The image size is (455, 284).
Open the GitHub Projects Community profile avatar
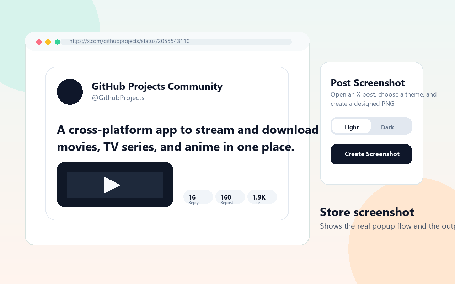pyautogui.click(x=70, y=92)
